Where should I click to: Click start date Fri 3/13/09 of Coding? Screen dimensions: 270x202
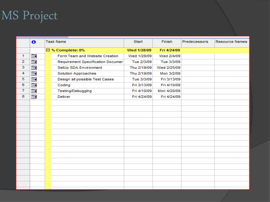point(142,85)
